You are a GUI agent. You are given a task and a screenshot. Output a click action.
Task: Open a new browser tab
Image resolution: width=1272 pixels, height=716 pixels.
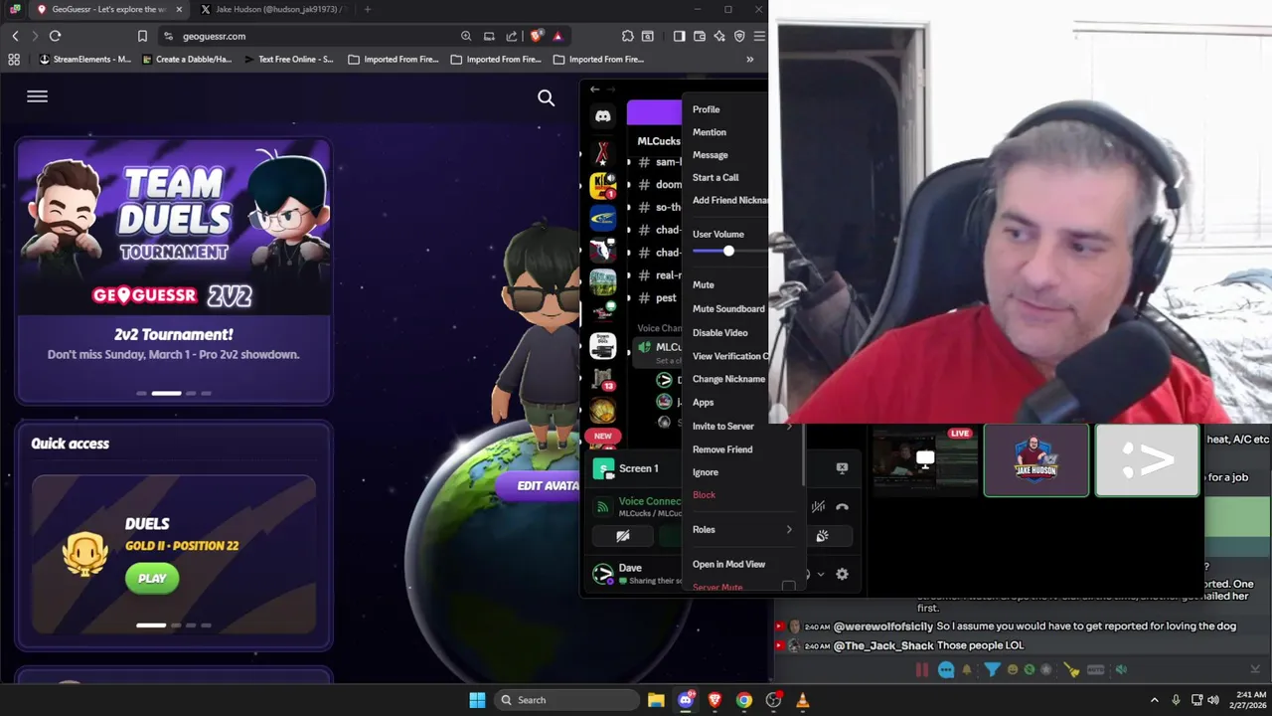click(x=368, y=10)
